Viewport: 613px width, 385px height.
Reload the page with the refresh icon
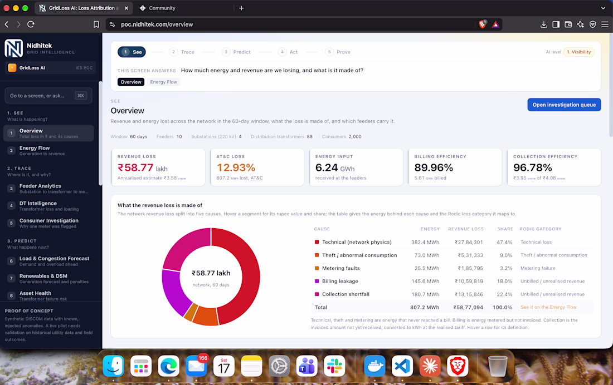pos(31,24)
